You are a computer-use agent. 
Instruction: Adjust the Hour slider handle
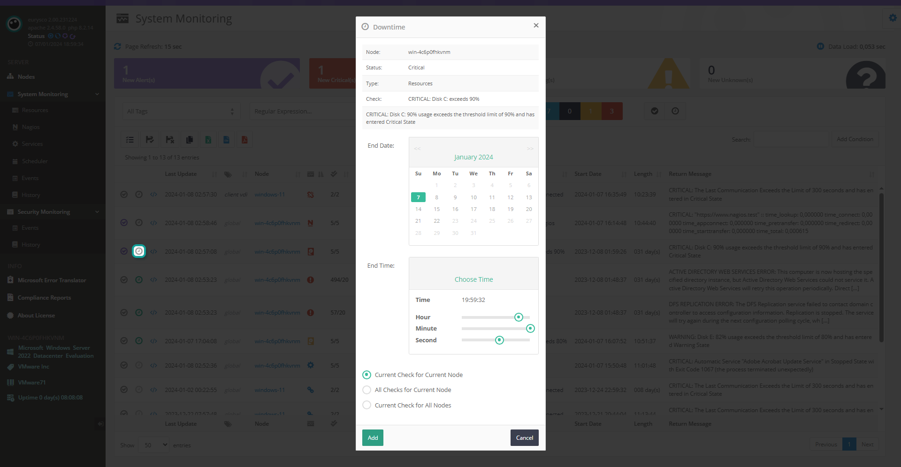pyautogui.click(x=519, y=317)
